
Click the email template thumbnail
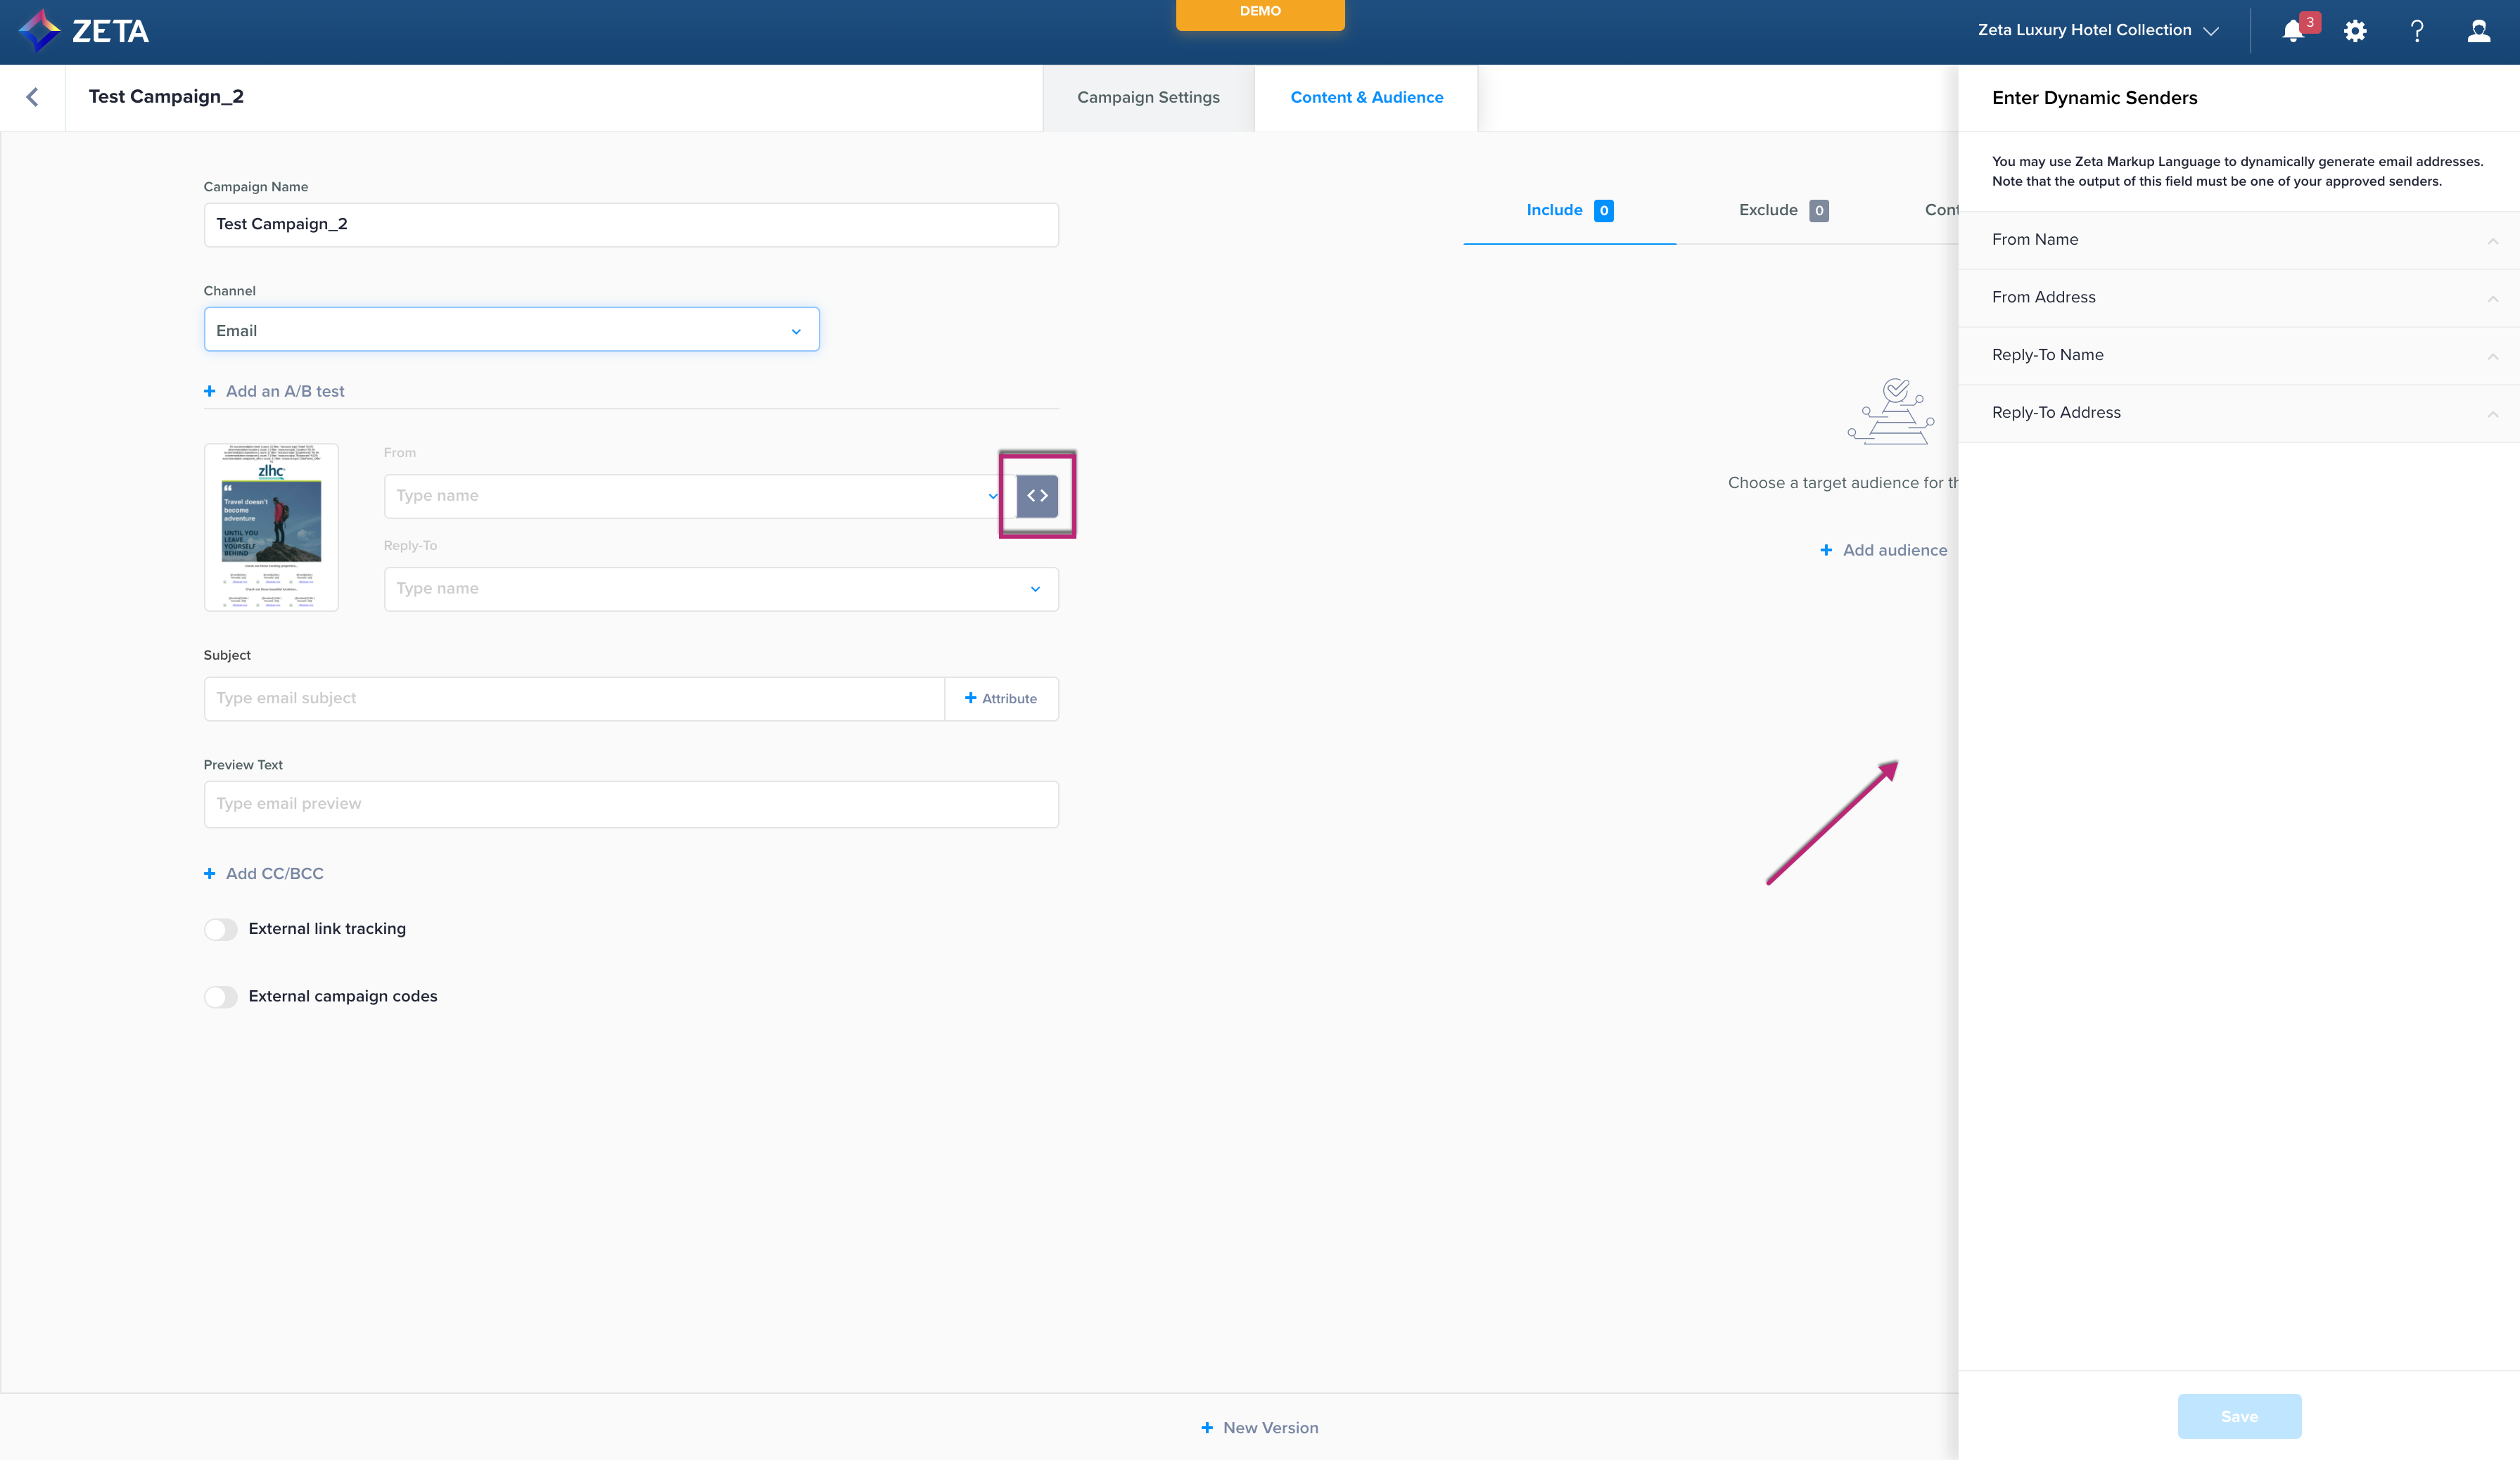pyautogui.click(x=271, y=527)
